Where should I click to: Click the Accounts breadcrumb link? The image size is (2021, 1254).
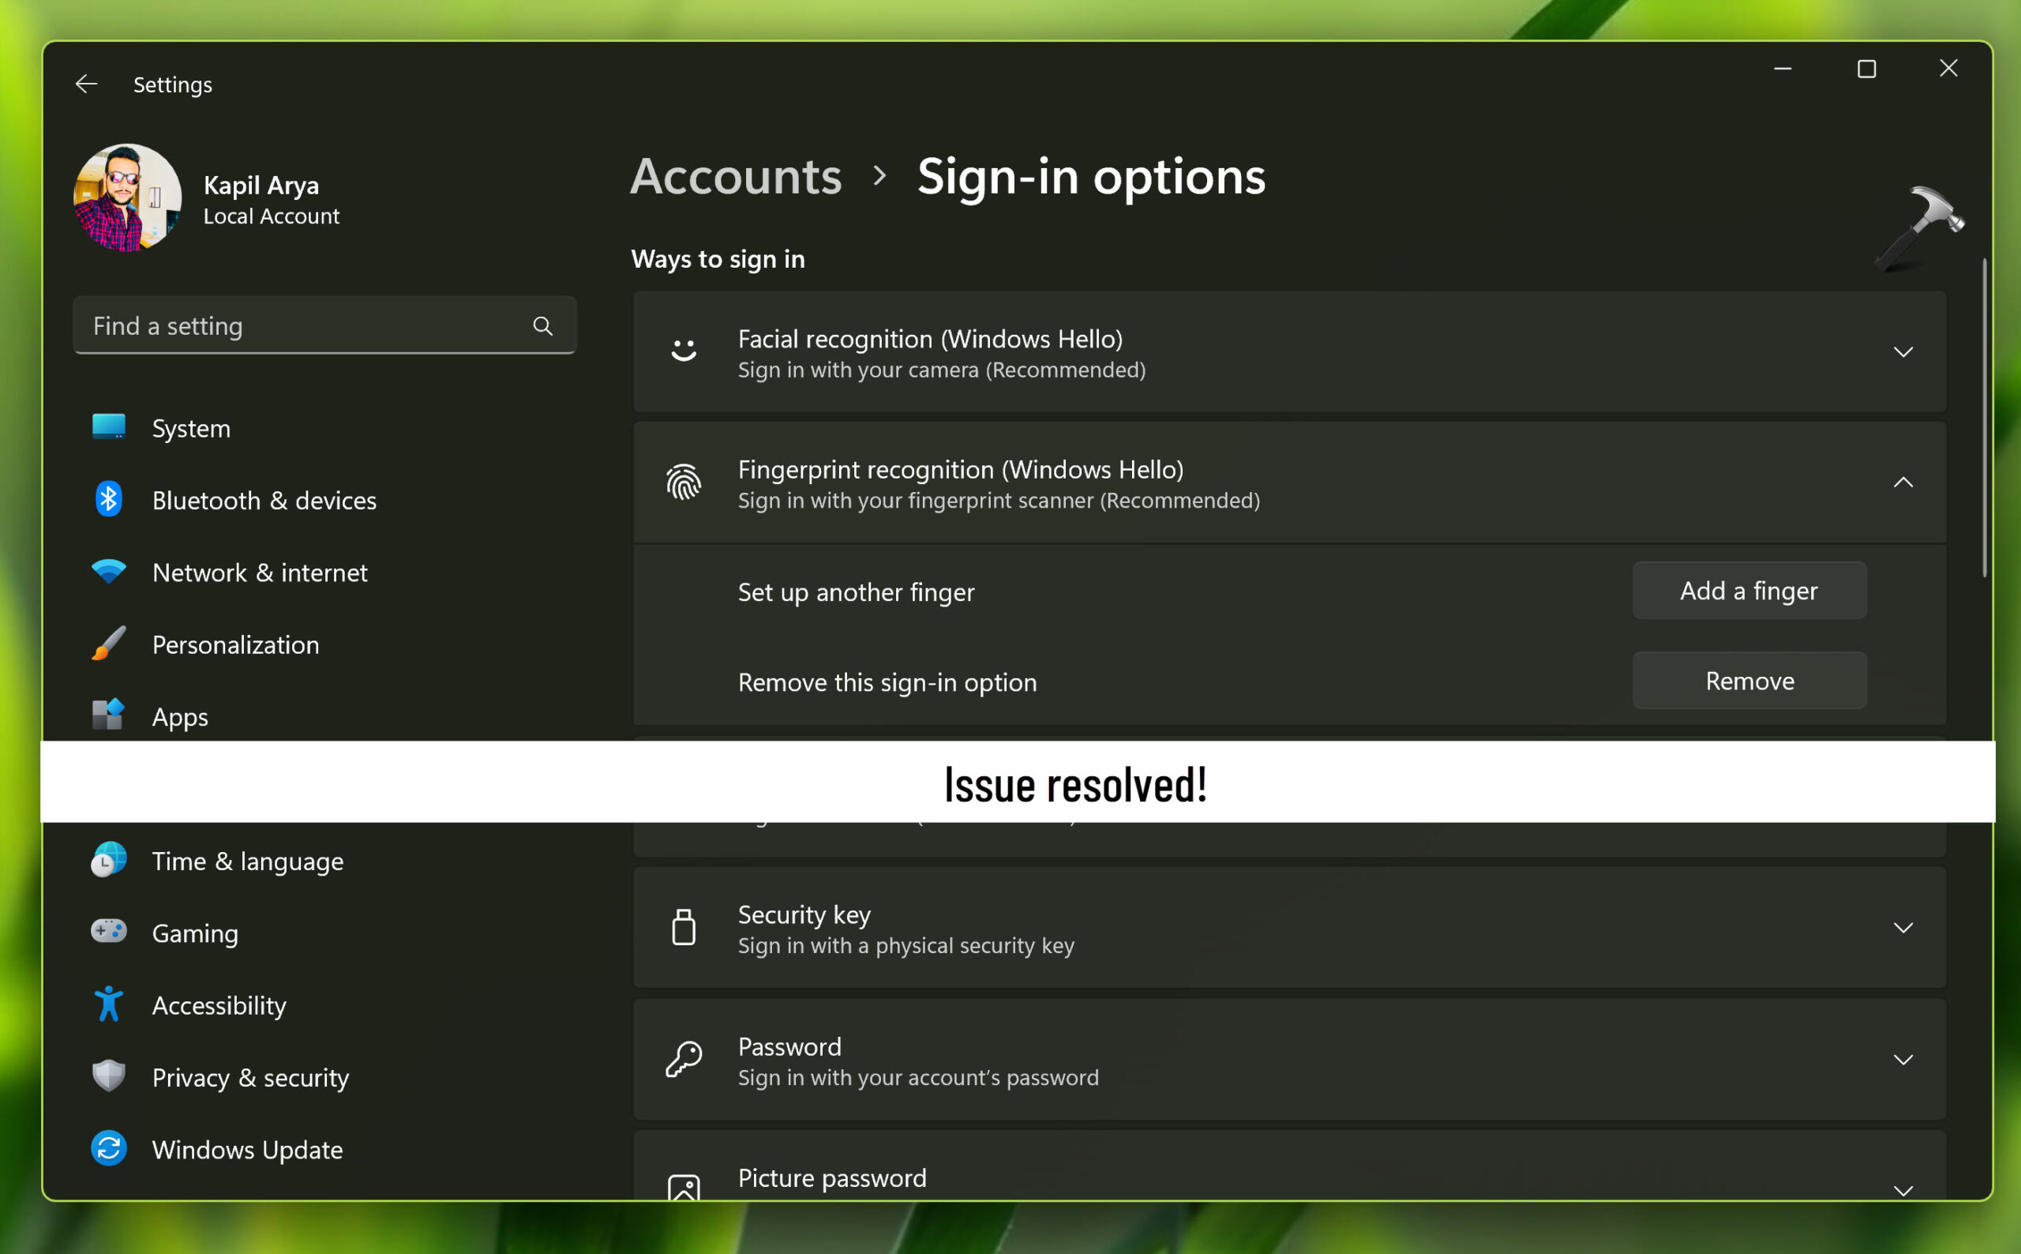[x=735, y=177]
